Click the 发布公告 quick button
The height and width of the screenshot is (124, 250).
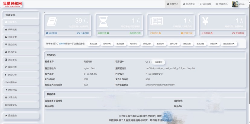[x=174, y=44]
